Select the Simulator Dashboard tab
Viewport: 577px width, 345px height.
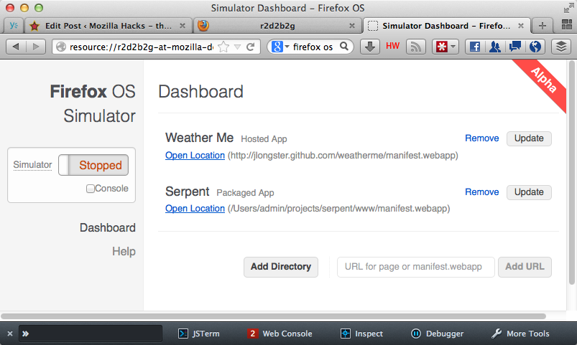(446, 26)
